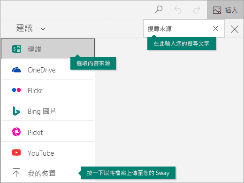Screen dimensions: 244x183
Task: Click the pink Pickit icon
Action: 16,132
